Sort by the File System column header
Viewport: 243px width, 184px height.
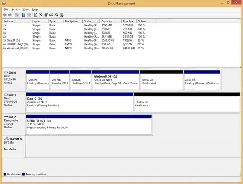73,21
